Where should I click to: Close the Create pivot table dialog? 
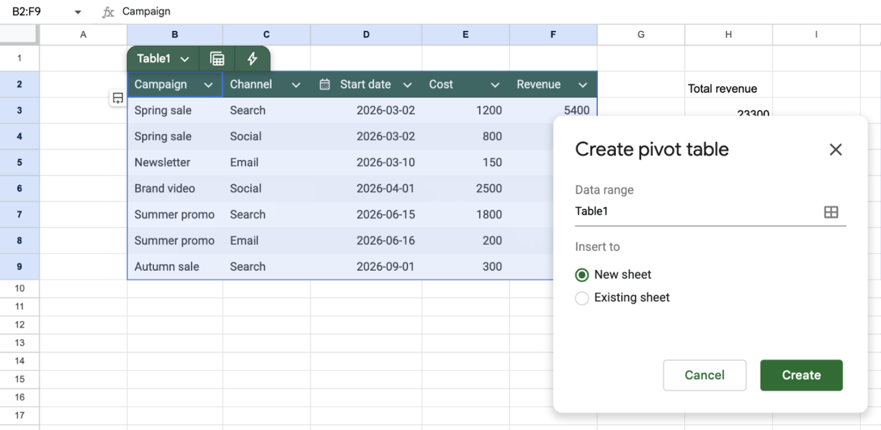pos(836,150)
